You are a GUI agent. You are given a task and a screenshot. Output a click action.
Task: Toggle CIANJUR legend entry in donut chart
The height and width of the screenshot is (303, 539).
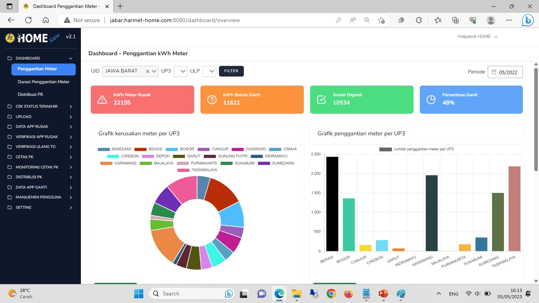[213, 149]
